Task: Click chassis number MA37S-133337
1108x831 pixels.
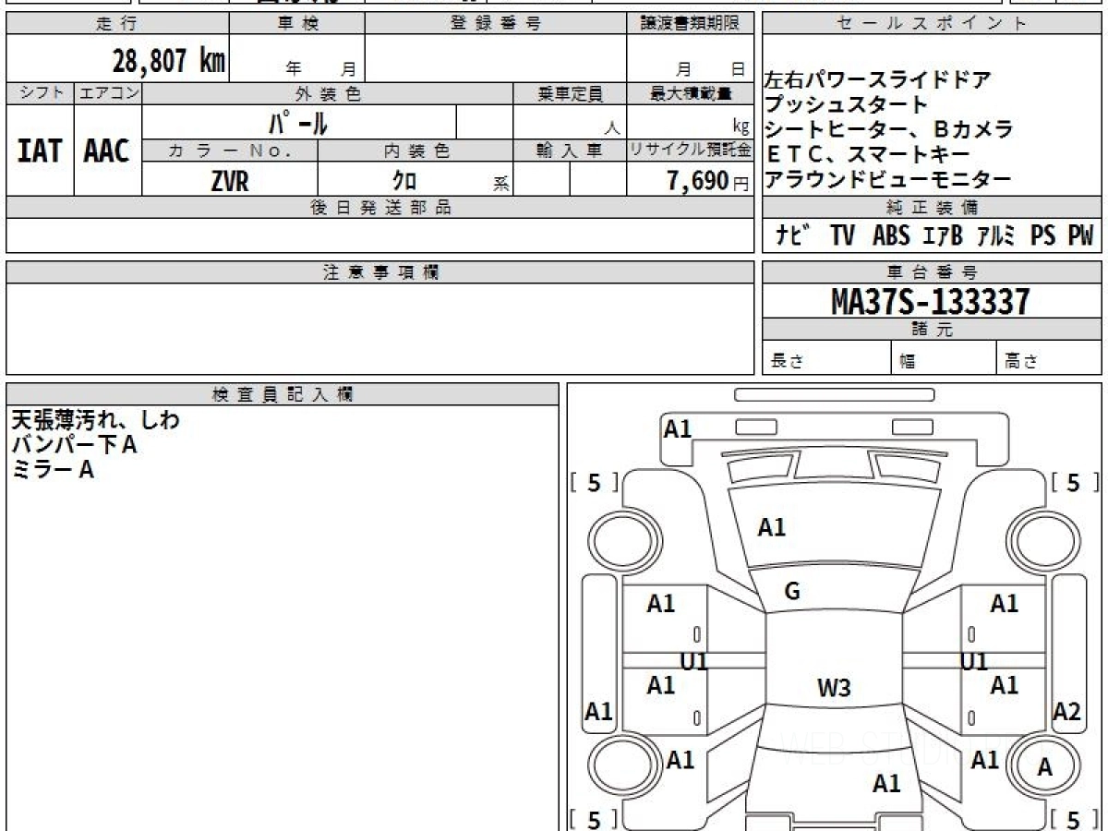Action: (x=931, y=301)
